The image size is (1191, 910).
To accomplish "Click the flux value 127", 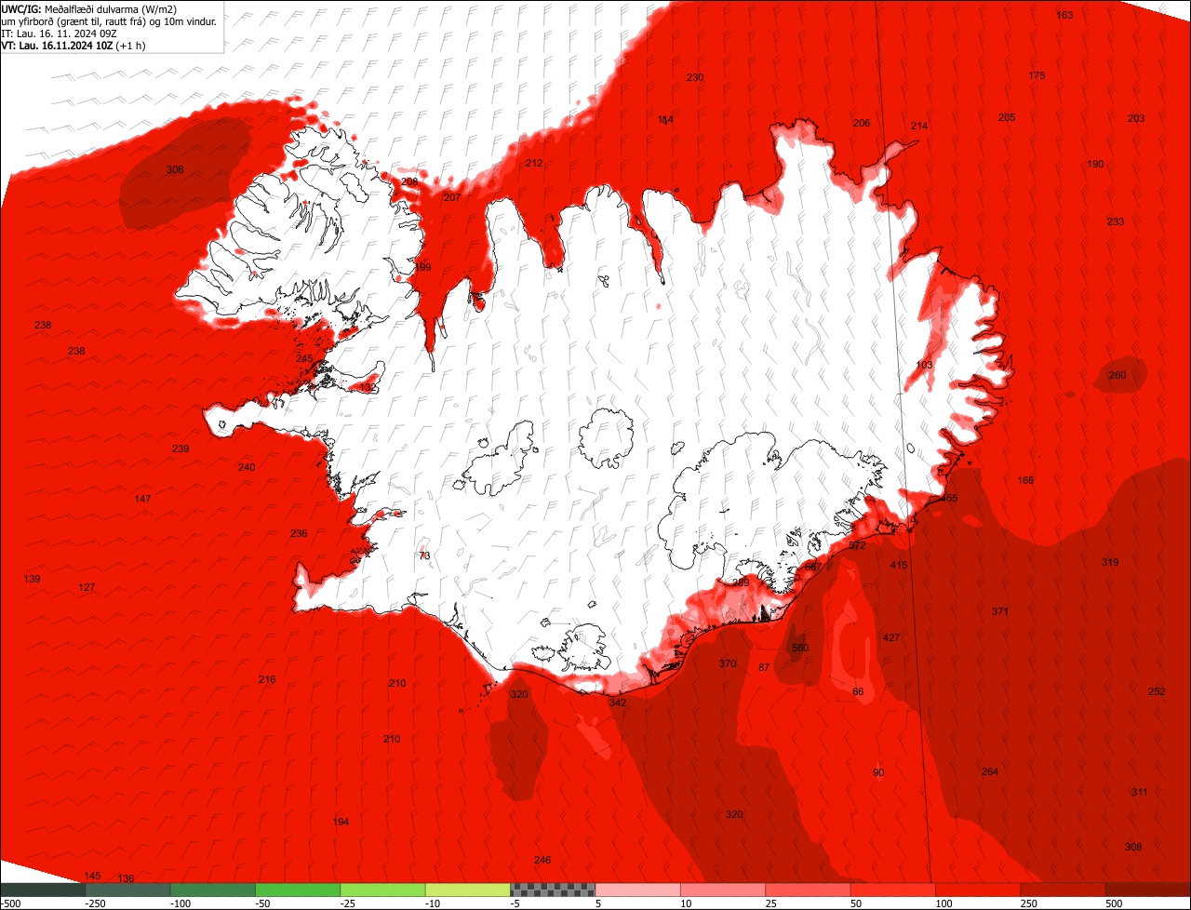I will coord(87,587).
